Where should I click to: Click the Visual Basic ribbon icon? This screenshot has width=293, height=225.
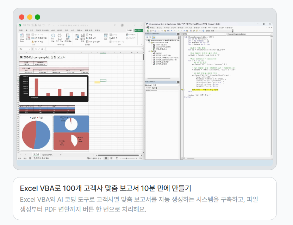22,39
